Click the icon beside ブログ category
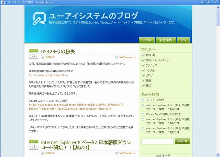 143,75
